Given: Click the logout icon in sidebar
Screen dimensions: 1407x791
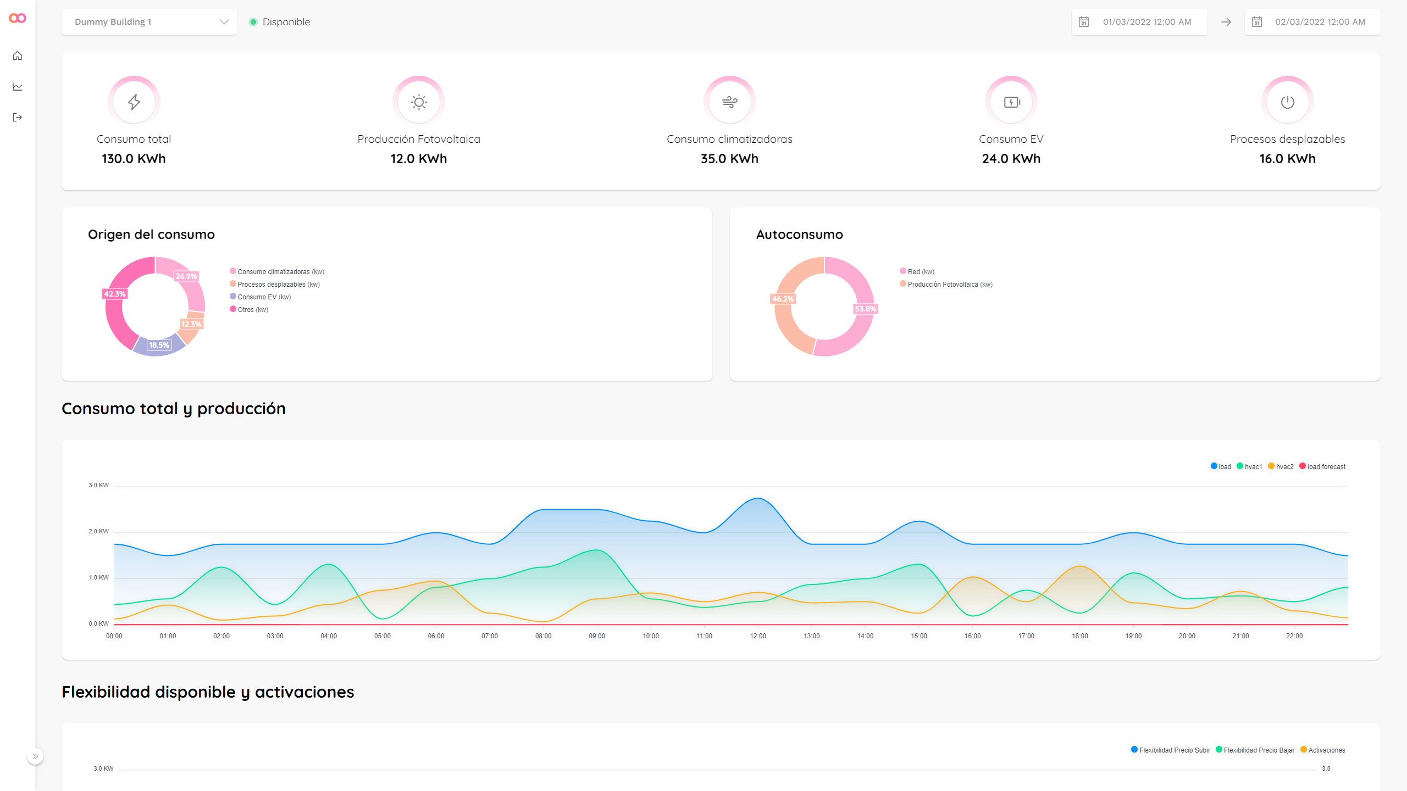Looking at the screenshot, I should point(18,117).
